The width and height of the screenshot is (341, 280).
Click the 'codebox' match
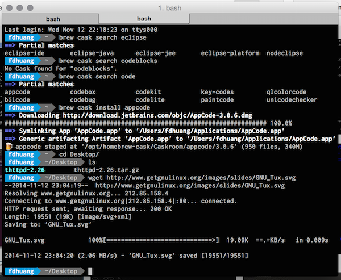coord(82,92)
